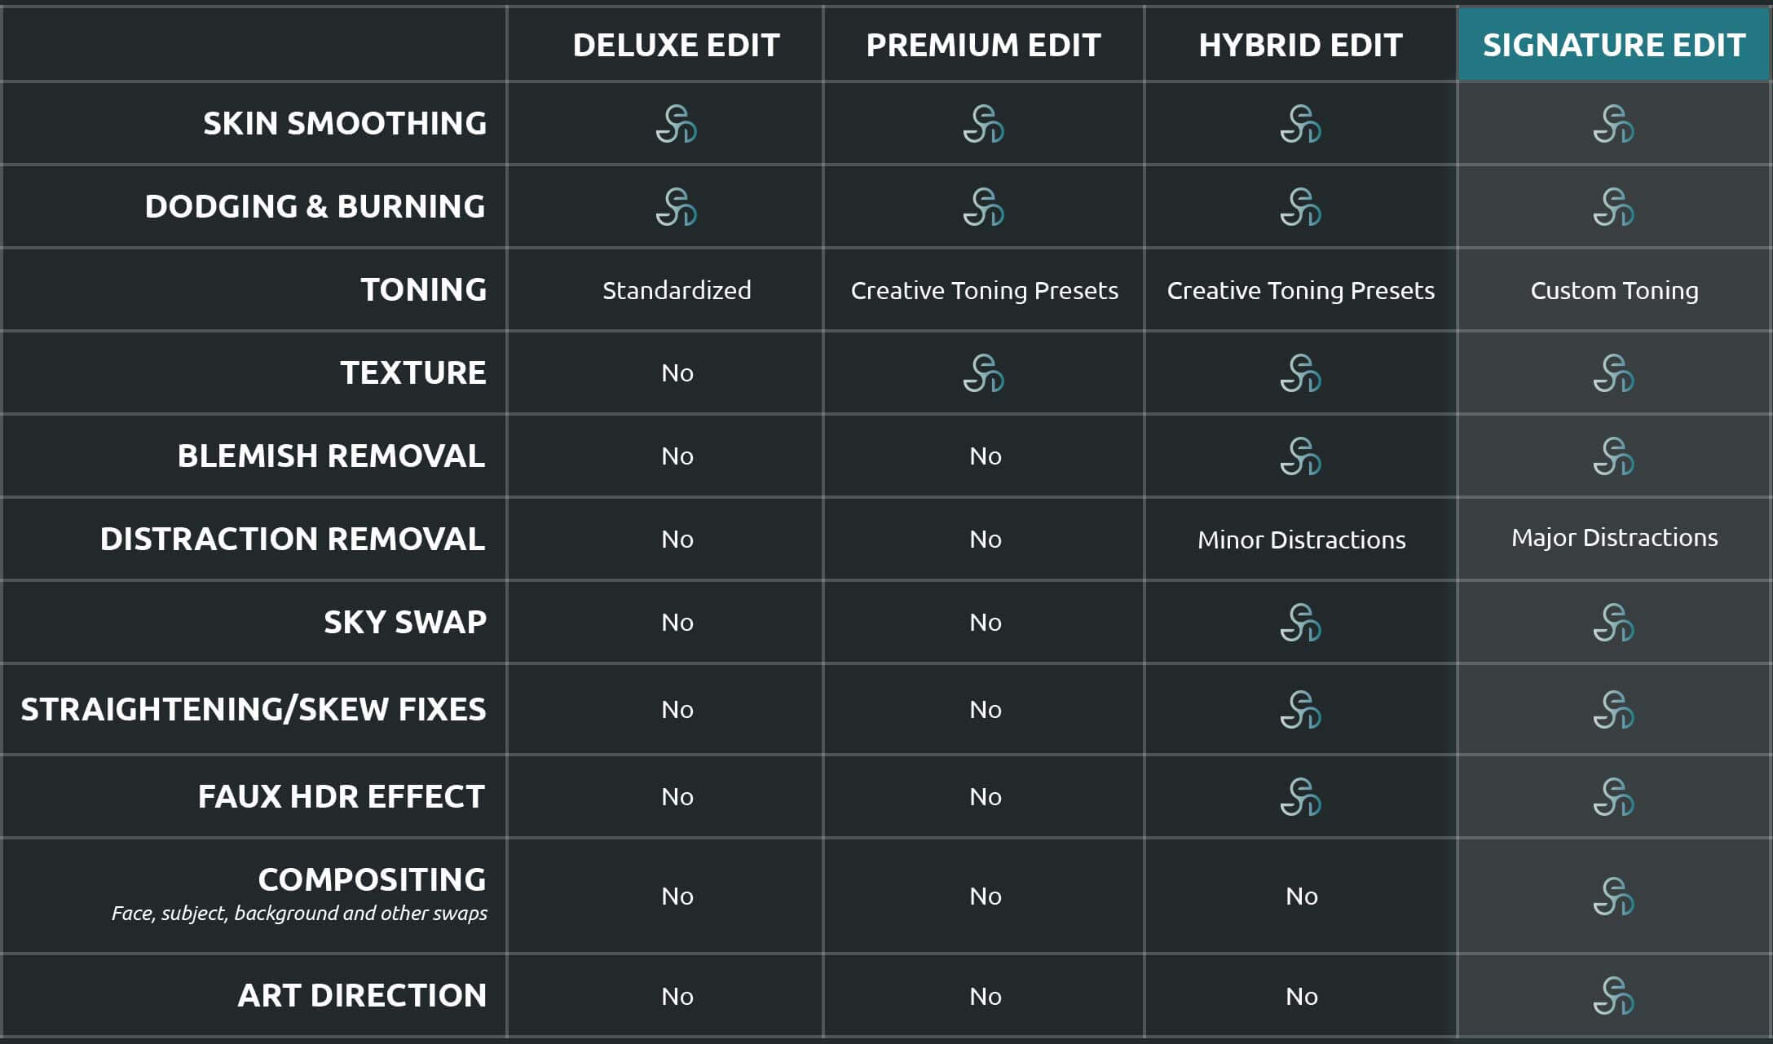Viewport: 1773px width, 1044px height.
Task: Click the Sky Swap icon under Hybrid Edit
Action: tap(1301, 623)
